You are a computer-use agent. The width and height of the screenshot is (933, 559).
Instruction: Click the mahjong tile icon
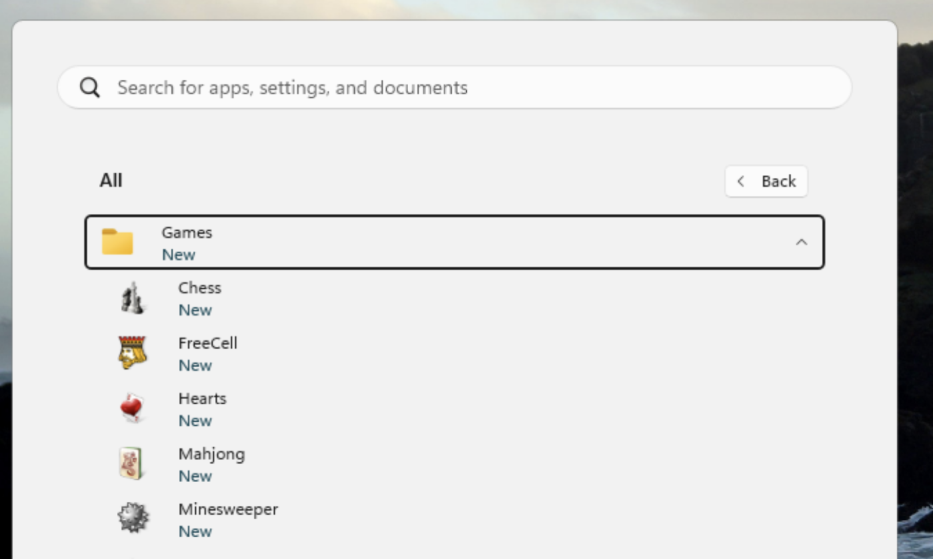133,464
